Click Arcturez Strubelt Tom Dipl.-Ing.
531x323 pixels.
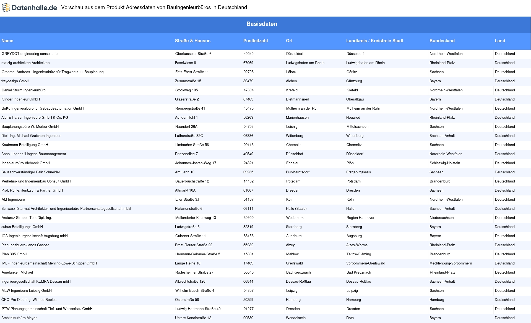tap(27, 218)
